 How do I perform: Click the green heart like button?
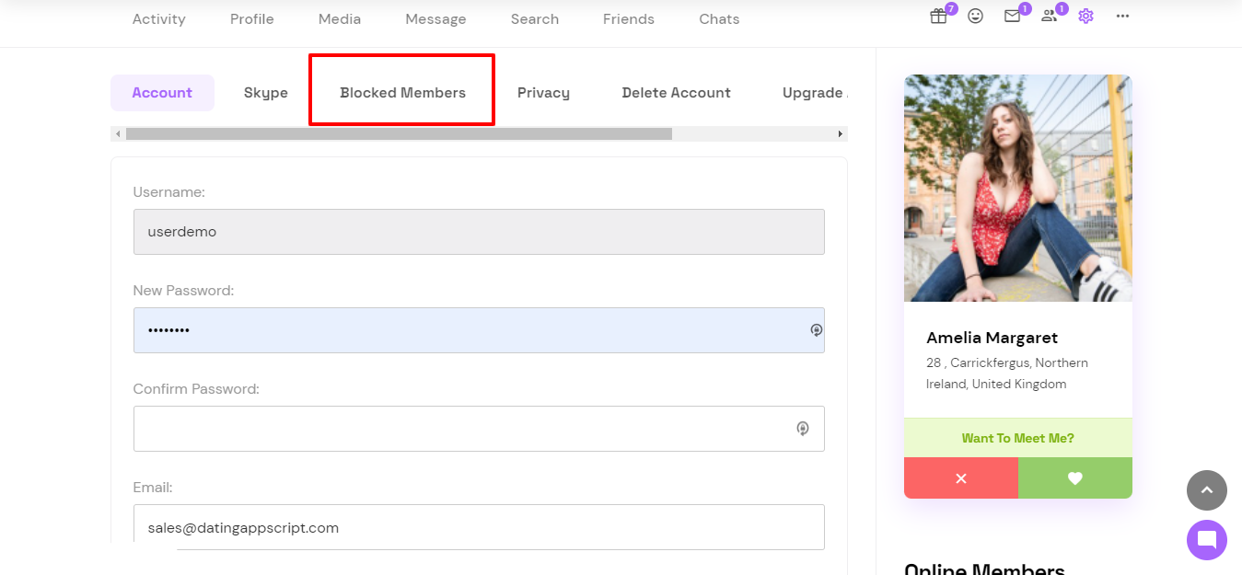click(1075, 478)
